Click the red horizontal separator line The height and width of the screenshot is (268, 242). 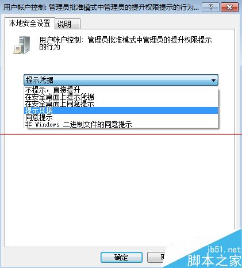121,134
